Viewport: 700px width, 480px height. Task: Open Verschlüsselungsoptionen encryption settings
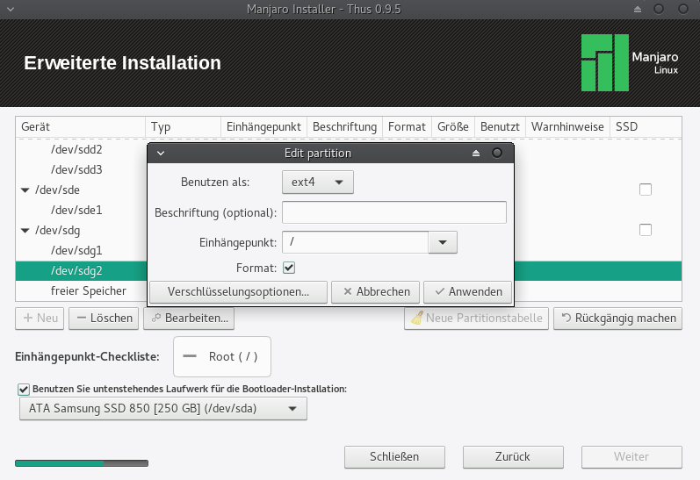(238, 291)
